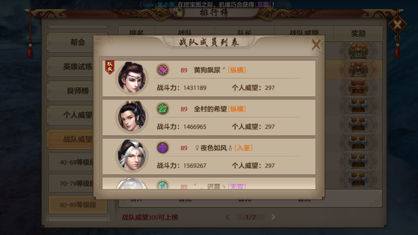Close the 战队成员列表 popup

point(316,44)
